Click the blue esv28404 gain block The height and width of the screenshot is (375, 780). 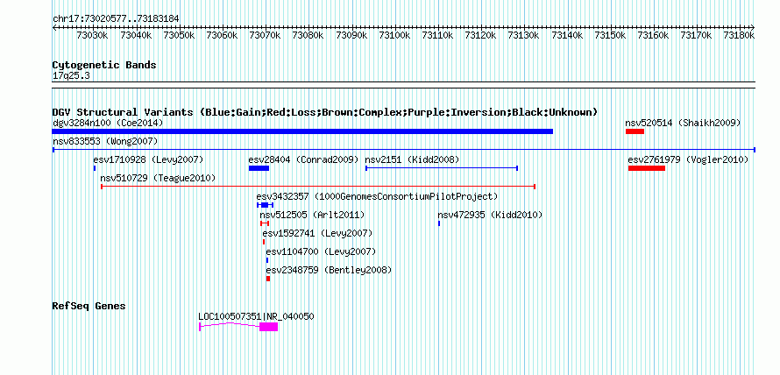coord(259,168)
